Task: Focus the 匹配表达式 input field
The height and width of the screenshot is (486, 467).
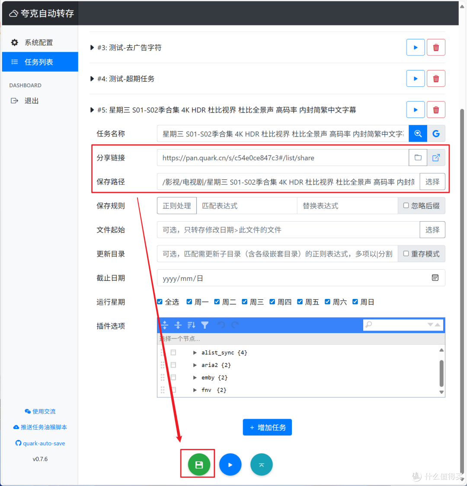Action: [246, 206]
